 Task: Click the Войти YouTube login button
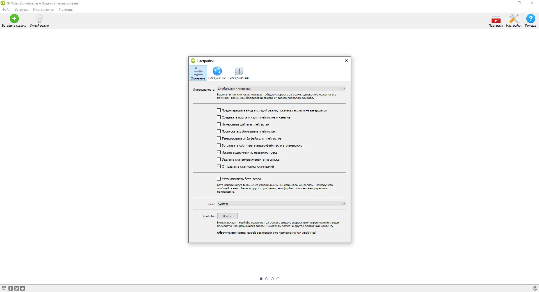point(227,216)
